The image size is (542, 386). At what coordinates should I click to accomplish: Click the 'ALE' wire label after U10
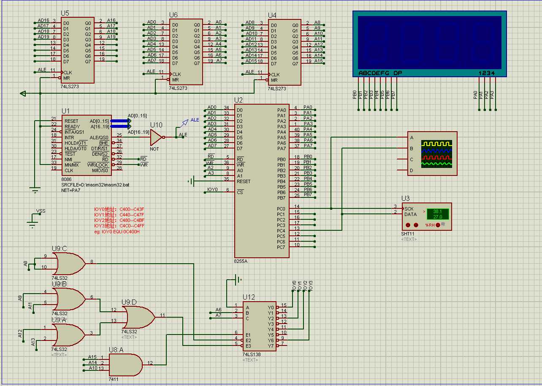pyautogui.click(x=183, y=135)
